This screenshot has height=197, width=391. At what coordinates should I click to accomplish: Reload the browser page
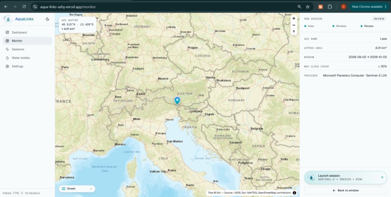coord(24,7)
